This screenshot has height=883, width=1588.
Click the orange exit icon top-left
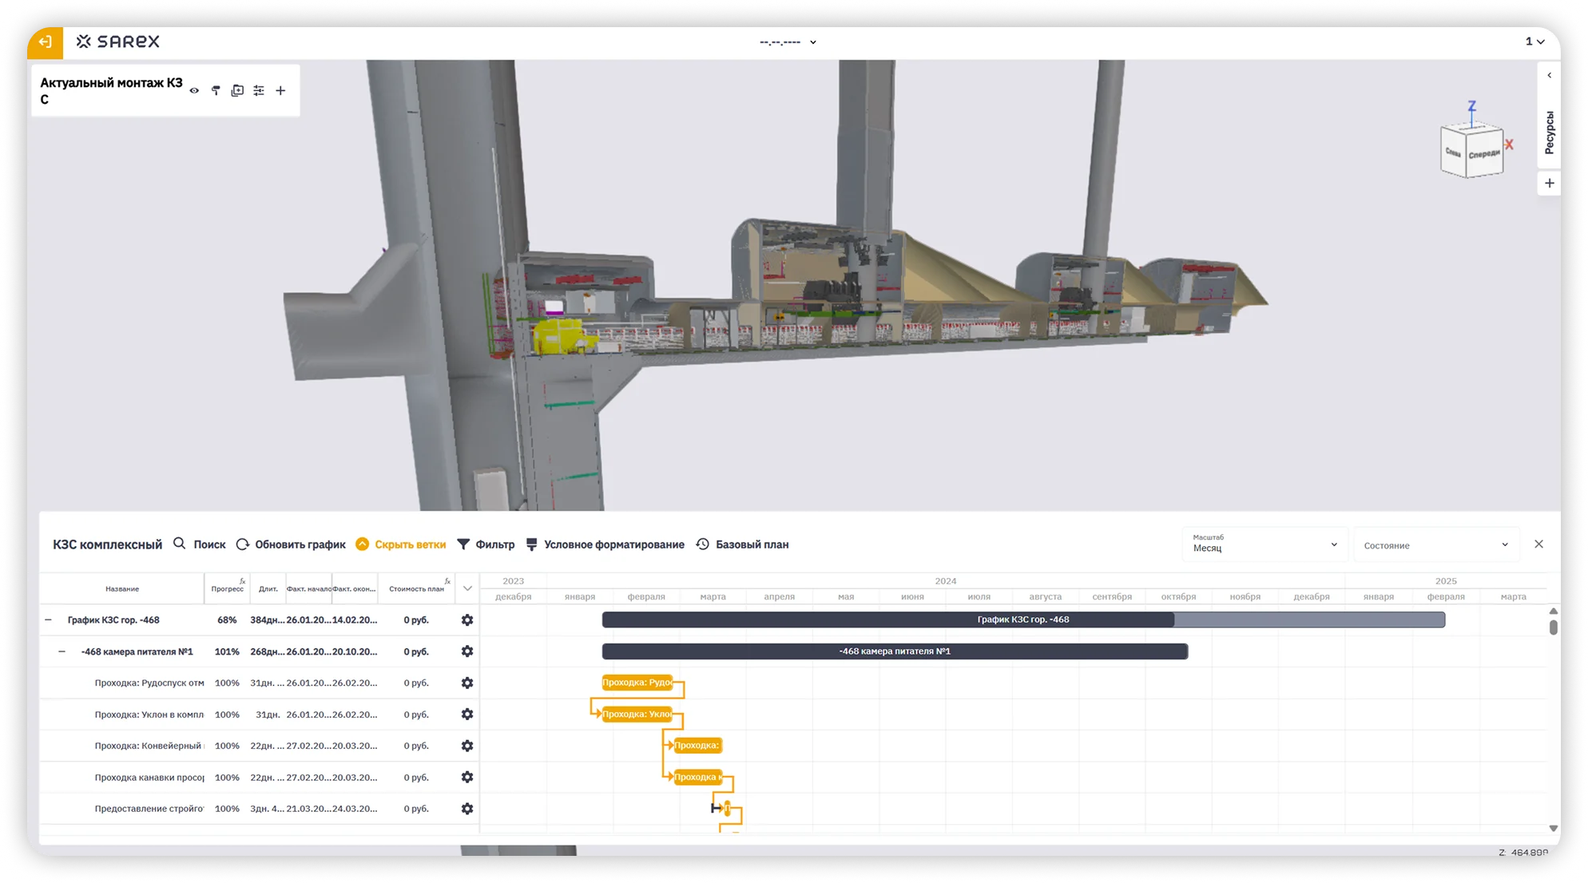[46, 42]
